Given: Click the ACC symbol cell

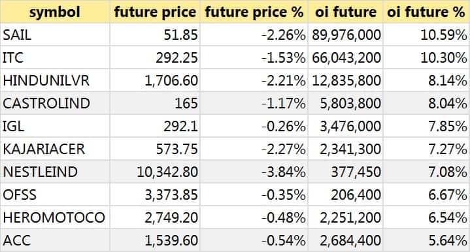Looking at the screenshot, I should [55, 240].
